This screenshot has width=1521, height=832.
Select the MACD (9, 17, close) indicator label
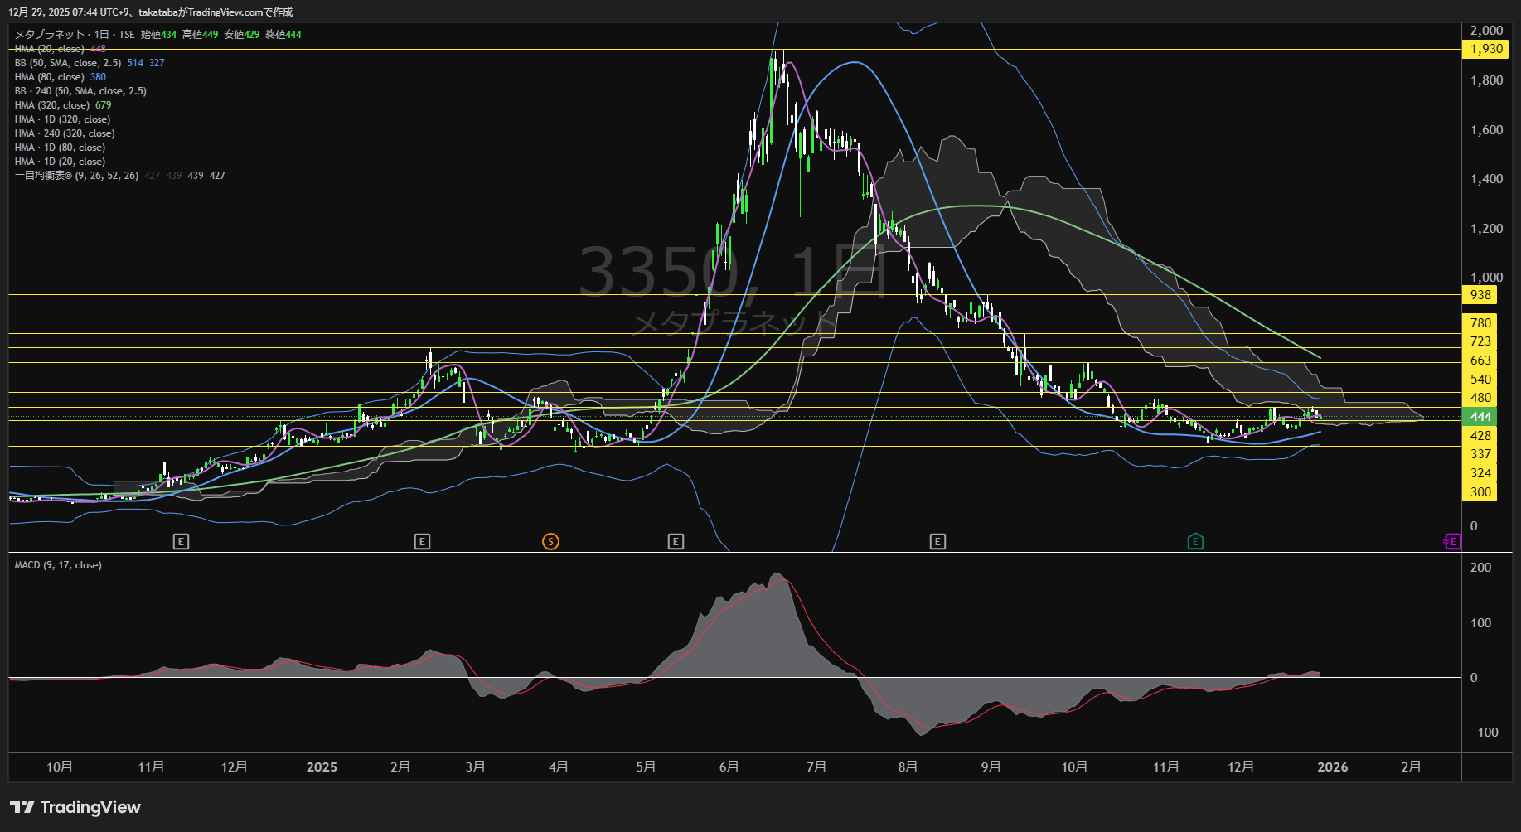[x=58, y=565]
